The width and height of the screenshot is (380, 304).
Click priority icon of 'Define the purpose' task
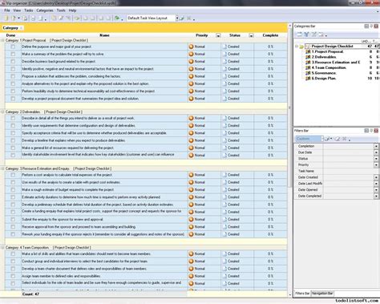(191, 47)
